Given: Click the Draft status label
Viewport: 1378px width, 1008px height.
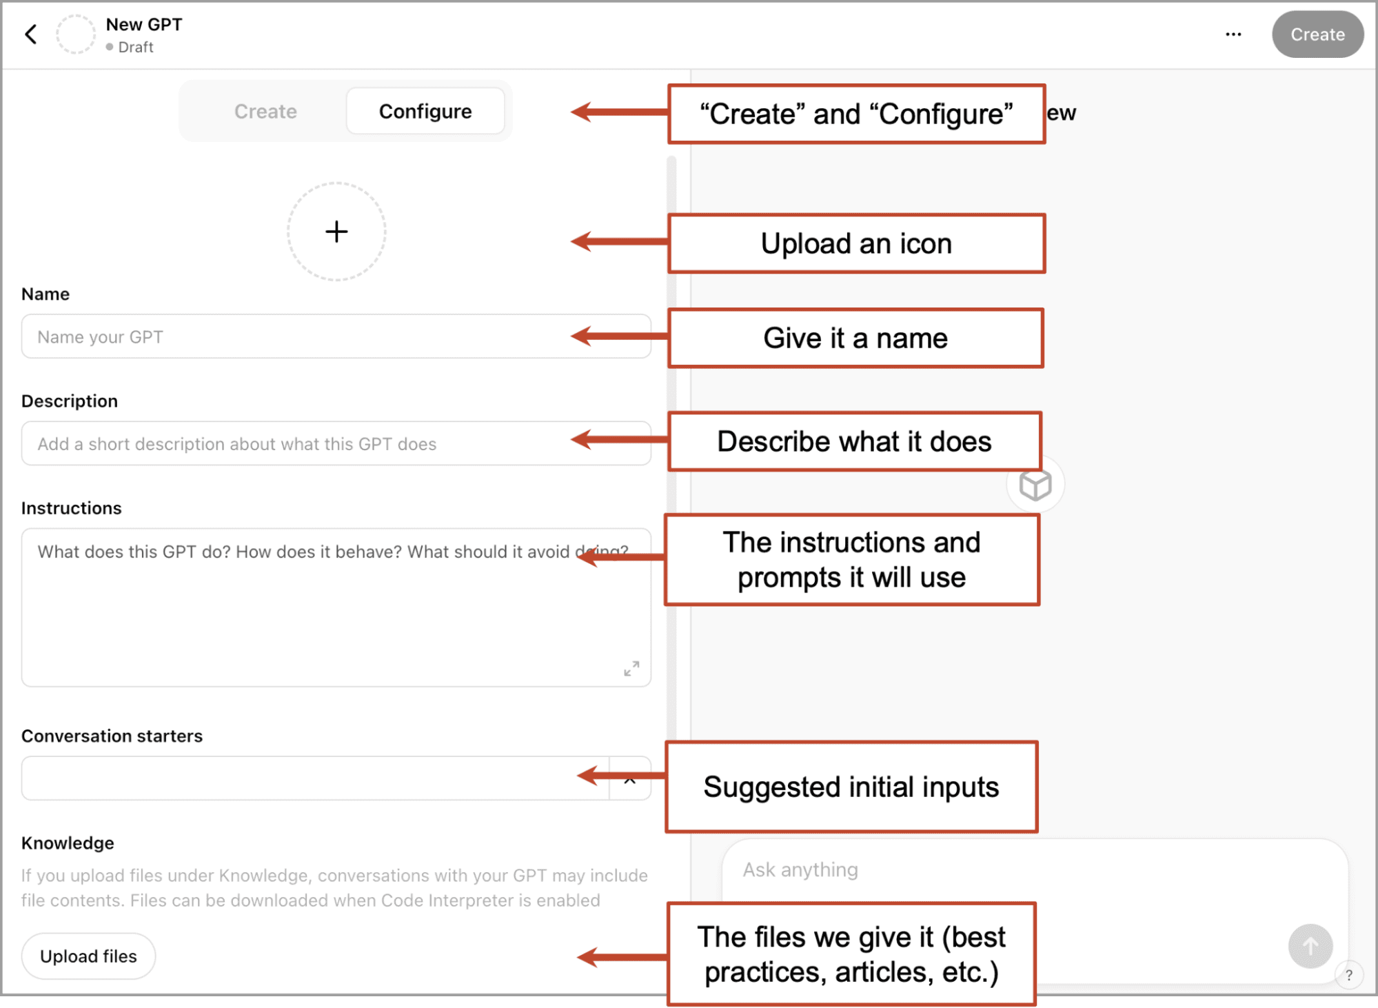Looking at the screenshot, I should 136,47.
